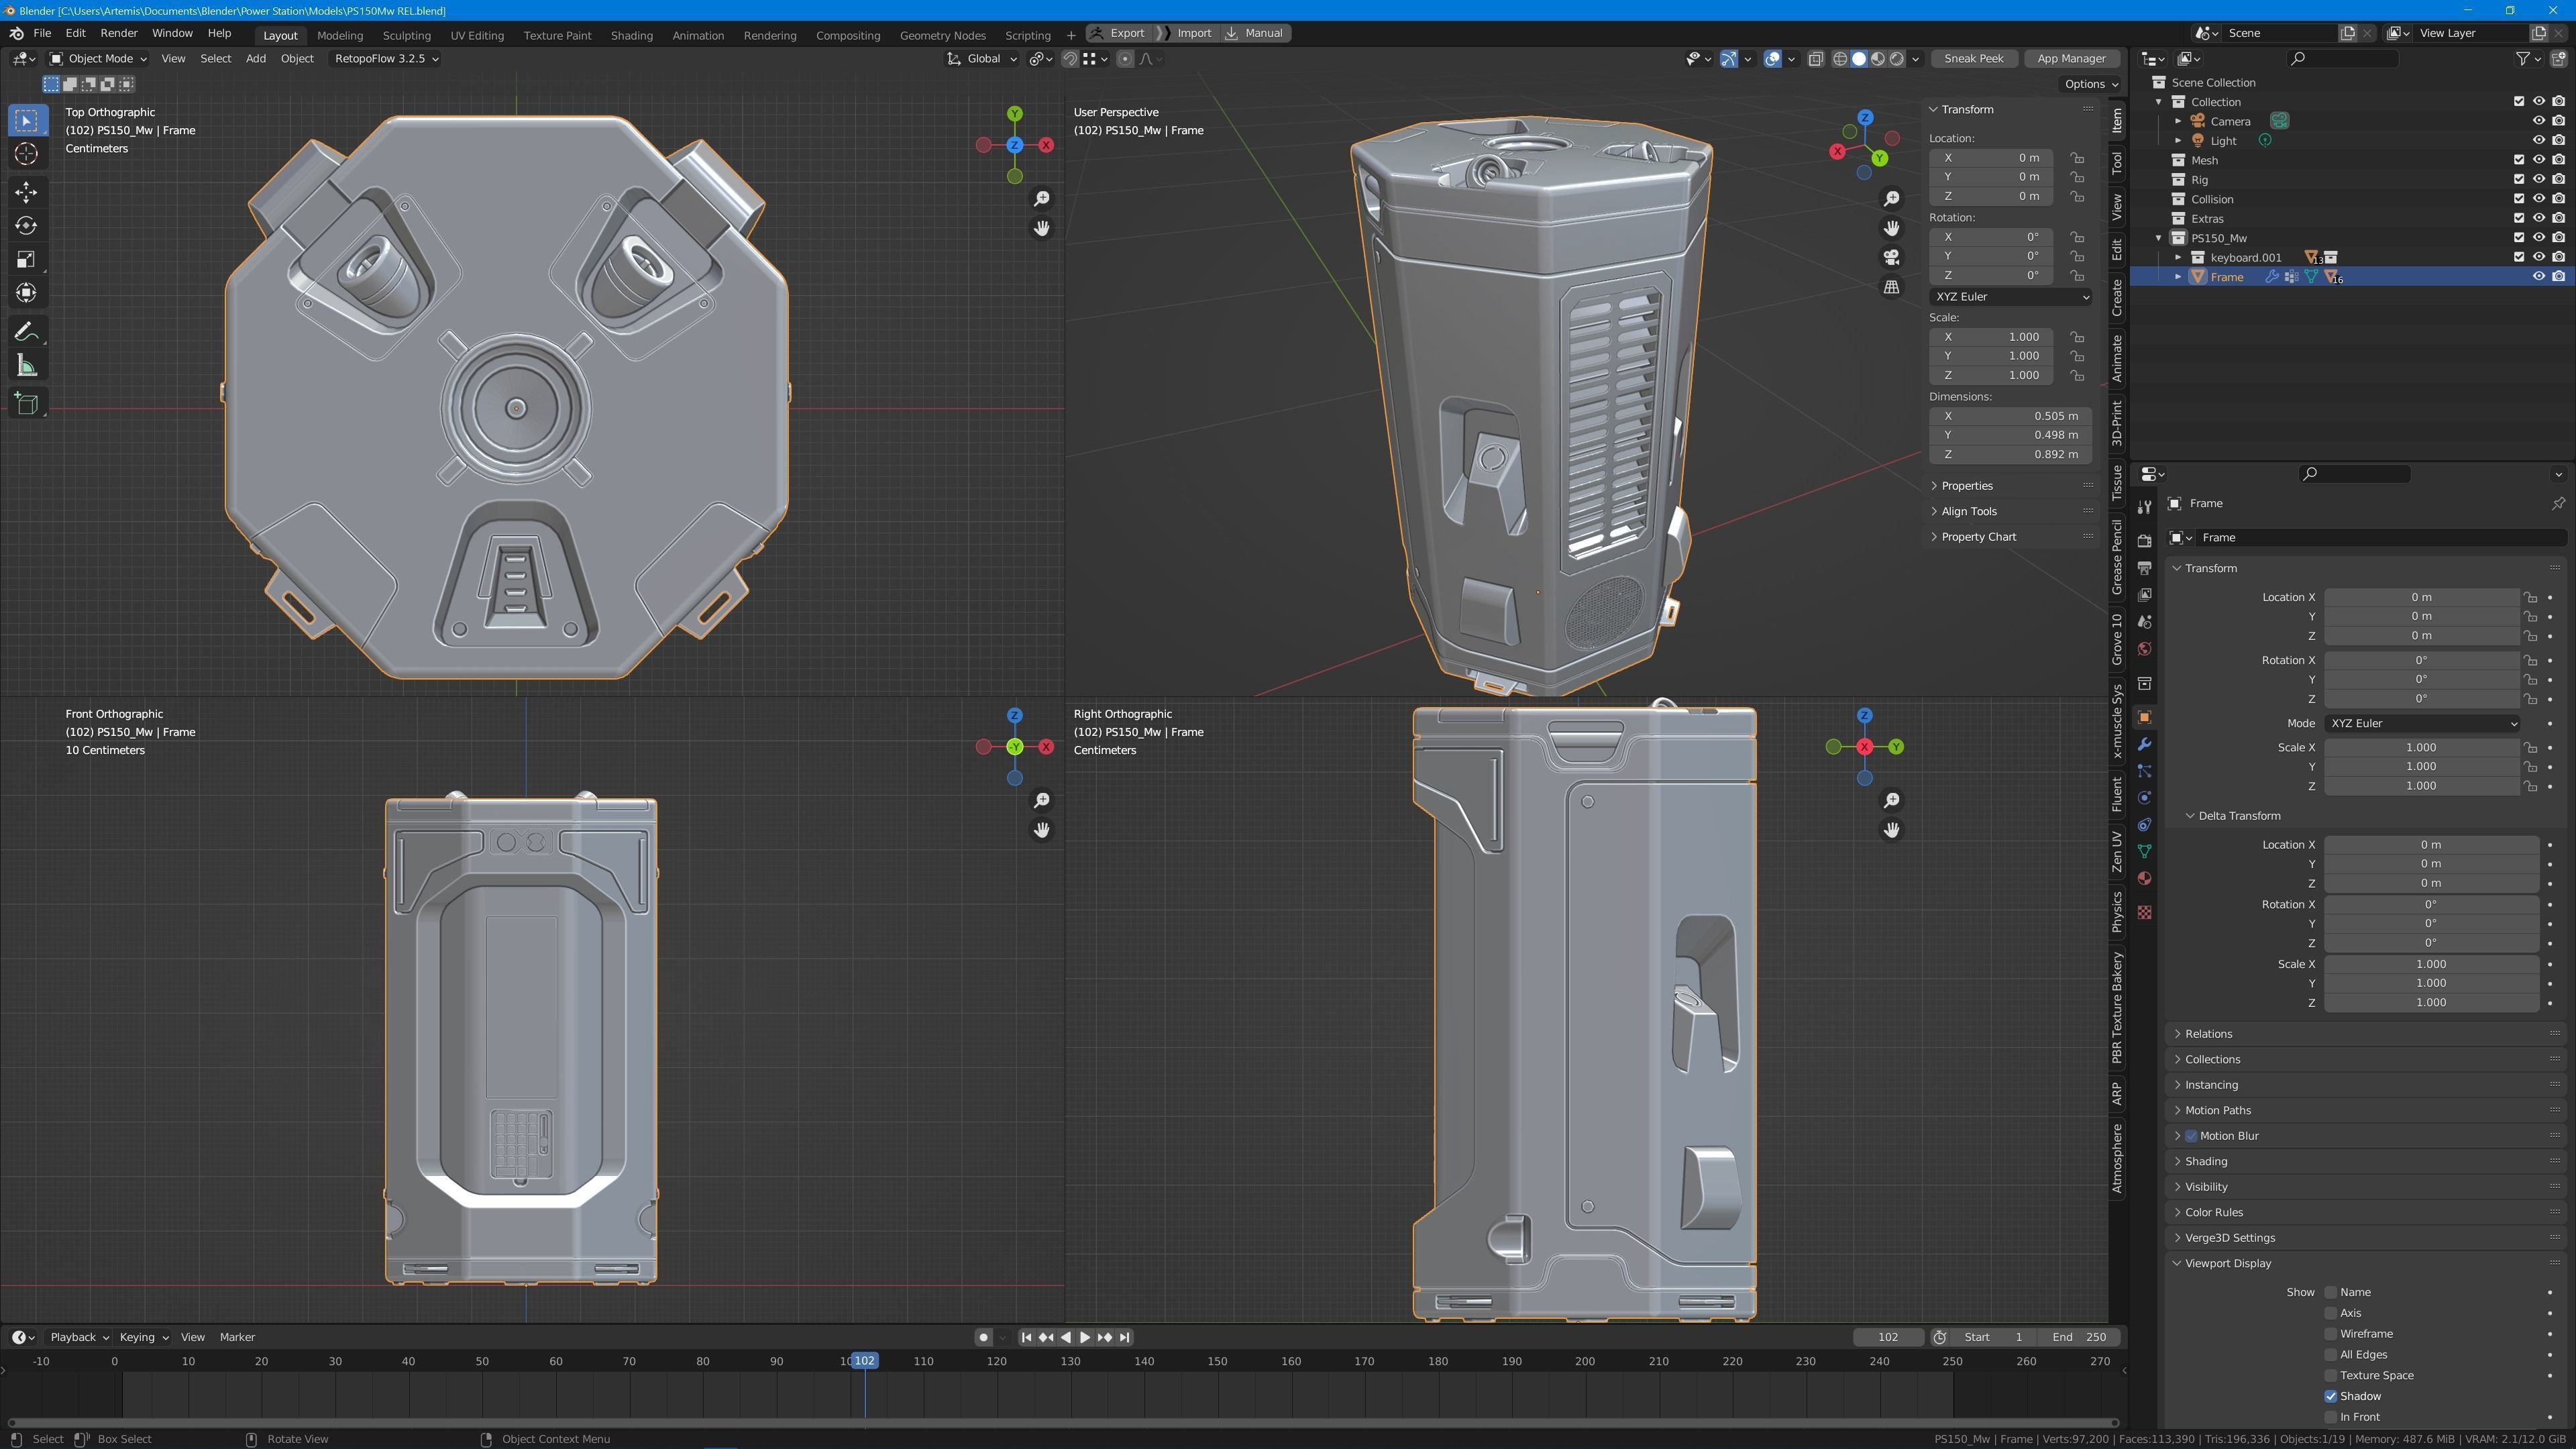
Task: Select the Cursor tool in the left toolbar
Action: point(27,154)
